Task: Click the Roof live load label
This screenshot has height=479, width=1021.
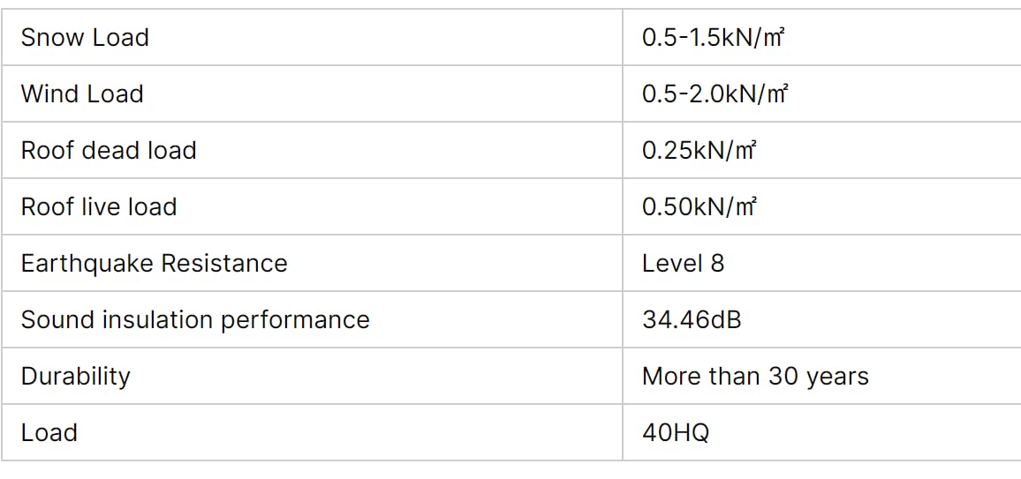Action: [99, 206]
